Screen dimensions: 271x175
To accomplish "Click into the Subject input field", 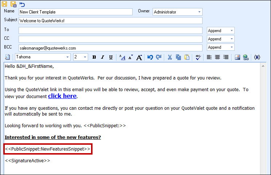I will (x=110, y=21).
